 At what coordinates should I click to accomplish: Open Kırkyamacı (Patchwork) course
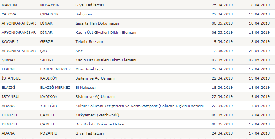(x=97, y=115)
